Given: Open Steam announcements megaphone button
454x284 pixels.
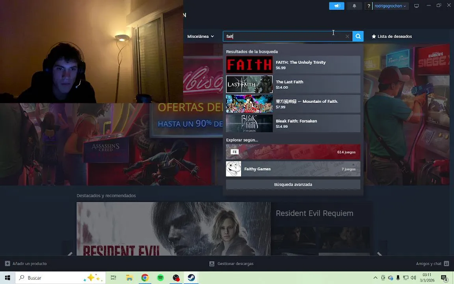Looking at the screenshot, I should [337, 6].
